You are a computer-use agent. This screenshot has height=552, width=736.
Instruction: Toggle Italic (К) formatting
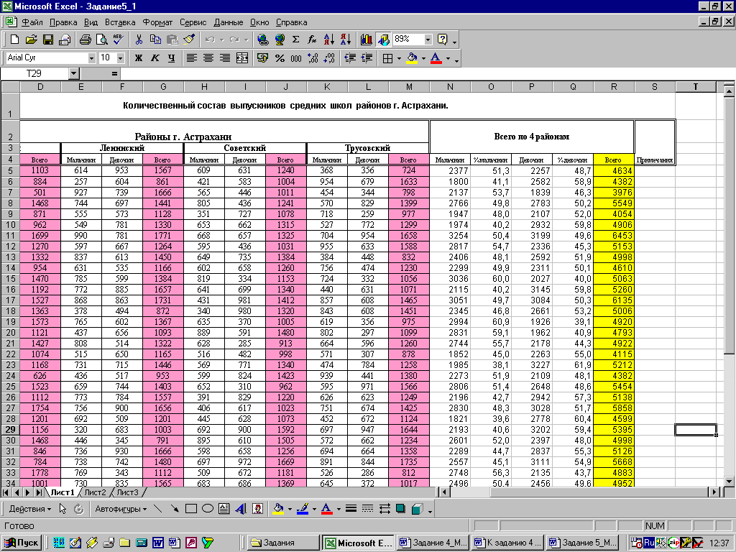(x=155, y=58)
